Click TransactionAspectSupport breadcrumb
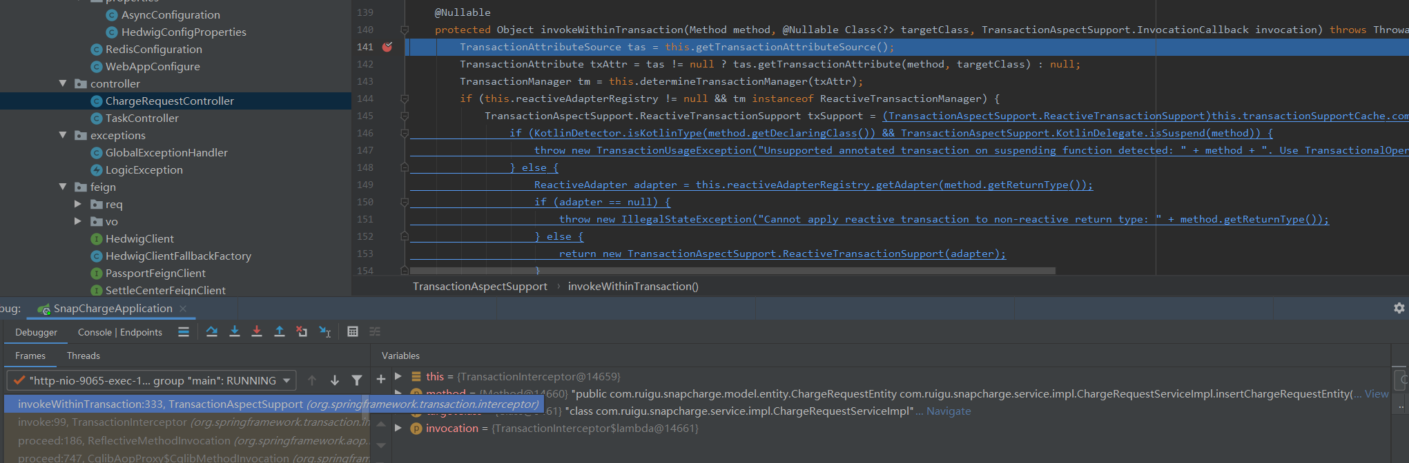This screenshot has width=1409, height=463. [x=480, y=287]
